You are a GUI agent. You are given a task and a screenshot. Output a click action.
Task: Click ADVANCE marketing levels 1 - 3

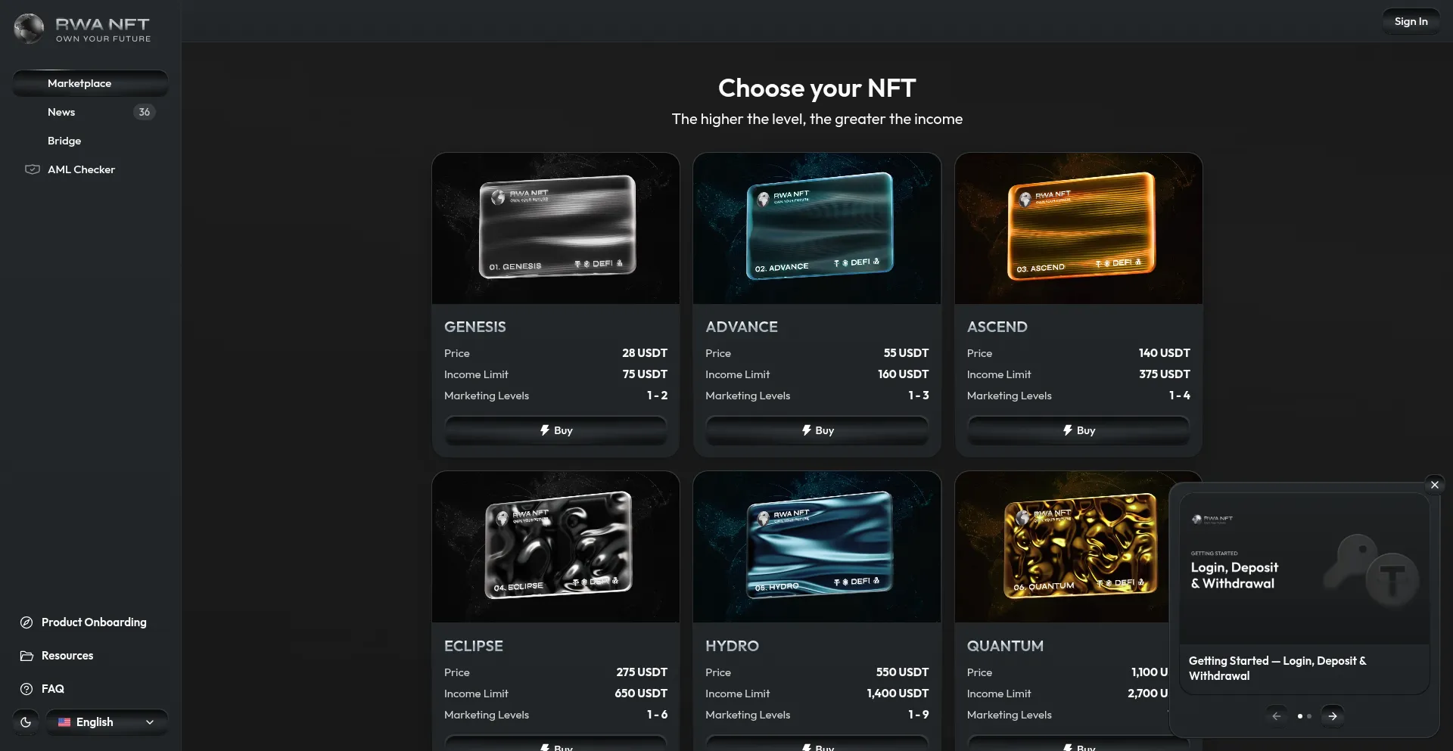pyautogui.click(x=919, y=396)
